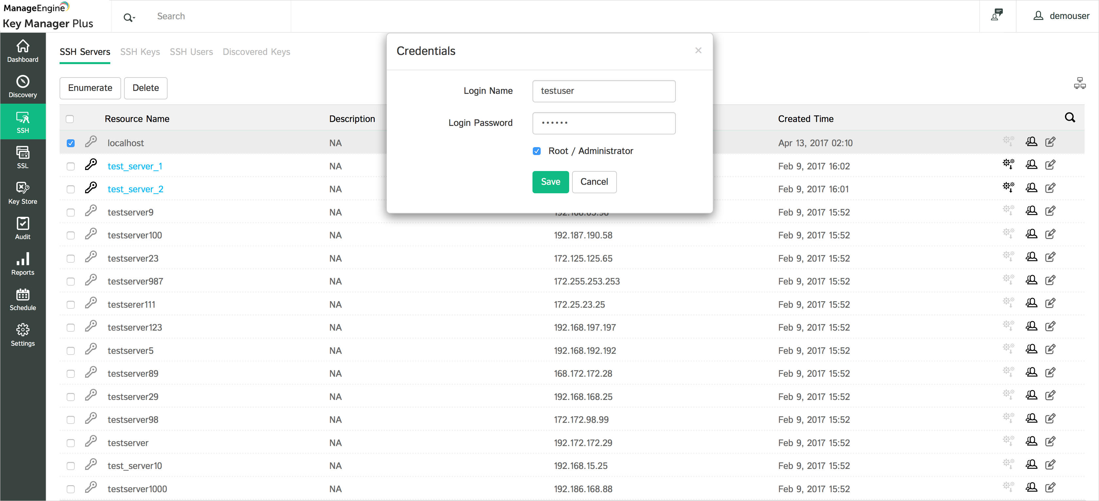
Task: Click the Enumerate button for SSH servers
Action: point(90,88)
